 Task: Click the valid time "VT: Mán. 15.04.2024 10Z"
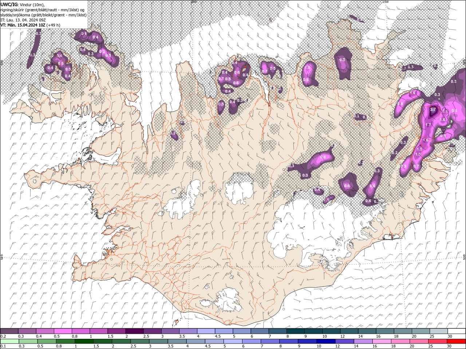(23, 25)
